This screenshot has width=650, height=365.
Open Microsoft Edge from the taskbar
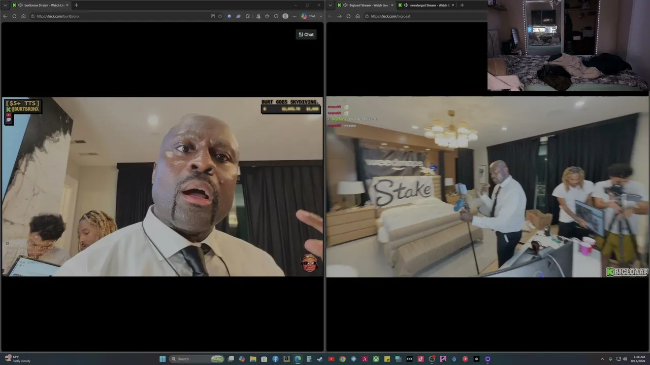coord(298,359)
